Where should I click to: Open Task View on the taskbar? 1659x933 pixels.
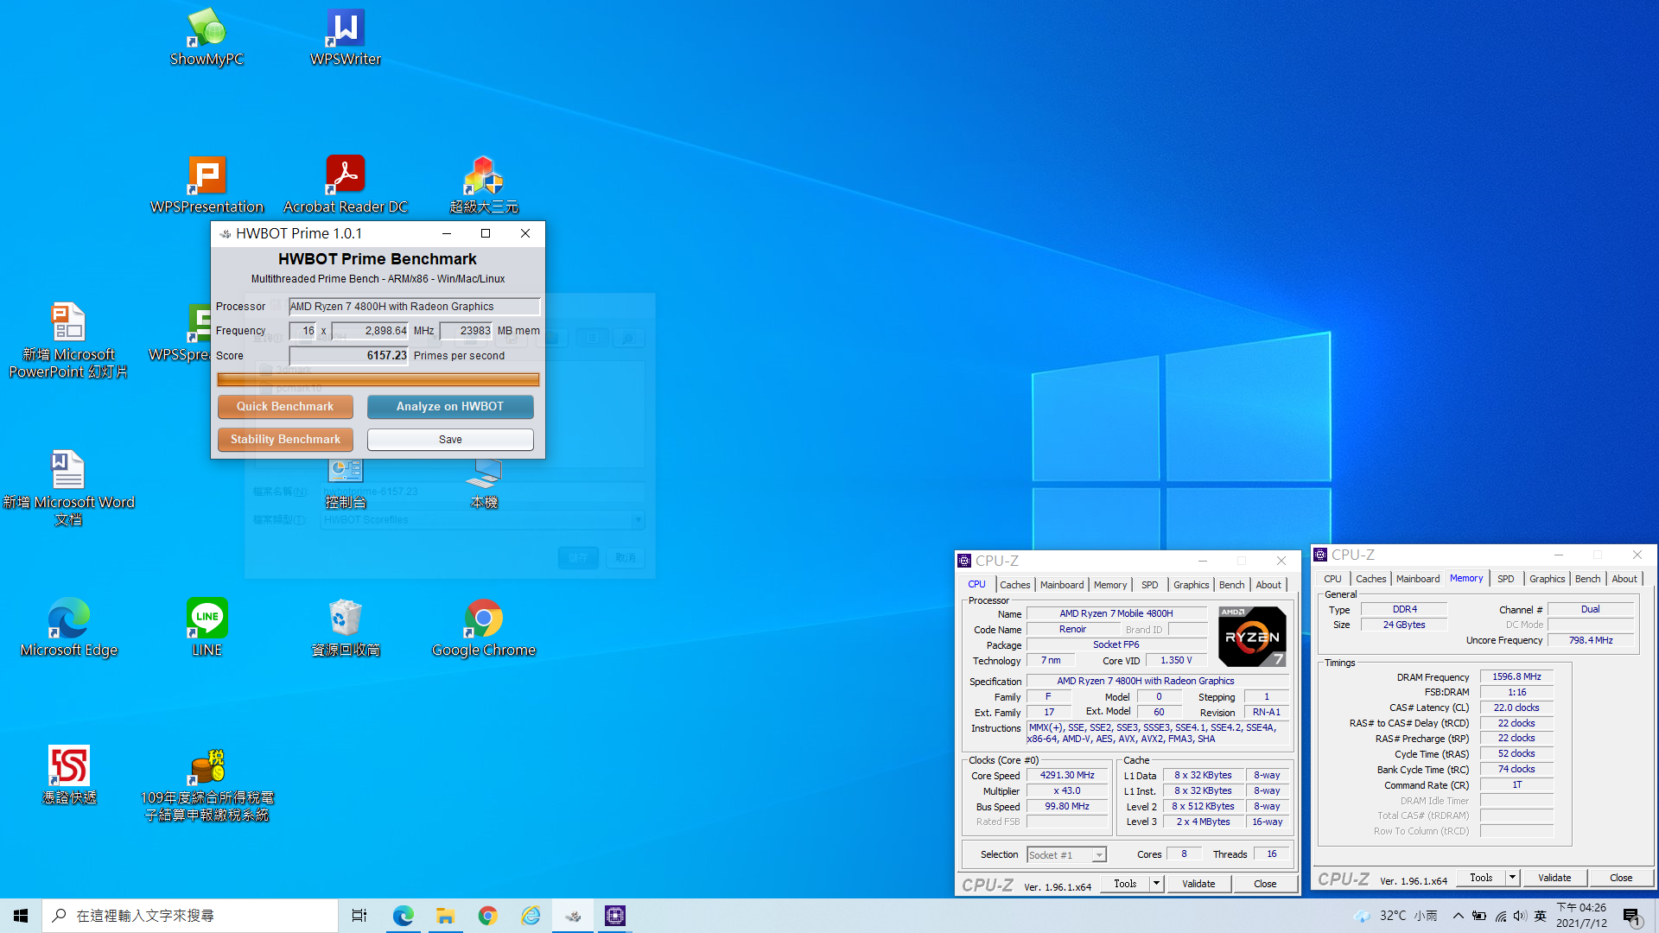coord(359,916)
